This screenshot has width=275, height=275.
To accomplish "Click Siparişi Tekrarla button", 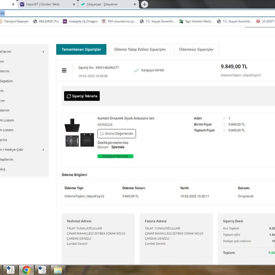I will click(x=82, y=96).
